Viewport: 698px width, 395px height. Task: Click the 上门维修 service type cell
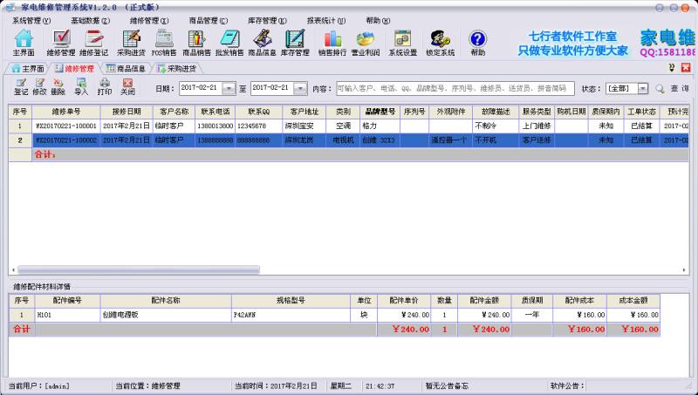[x=537, y=126]
